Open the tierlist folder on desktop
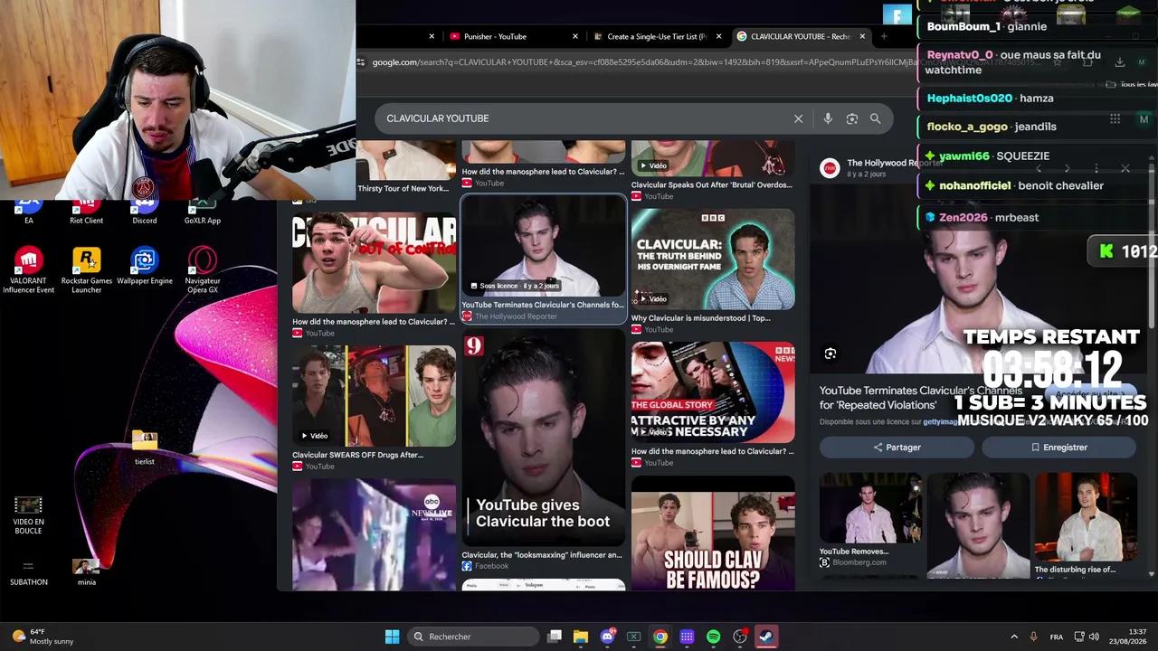This screenshot has width=1158, height=651. [x=145, y=447]
